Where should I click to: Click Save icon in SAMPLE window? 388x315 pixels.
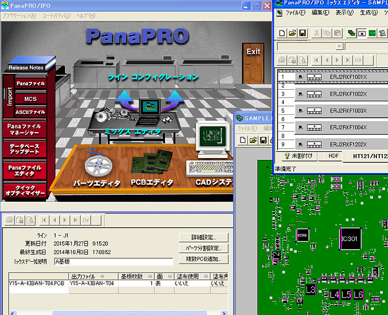263,140
